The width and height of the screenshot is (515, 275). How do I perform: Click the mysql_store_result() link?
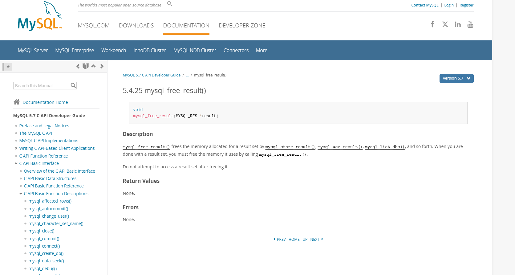(290, 147)
